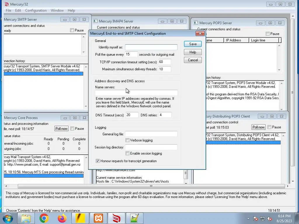
Task: Open the yellow pencil app on the taskbar
Action: (x=80, y=218)
